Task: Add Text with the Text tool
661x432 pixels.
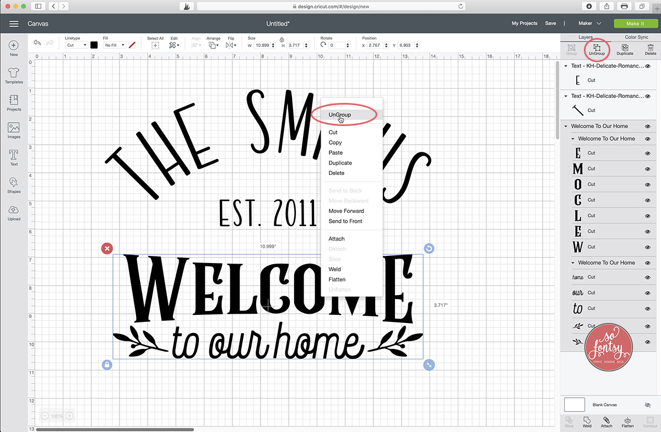Action: (14, 158)
